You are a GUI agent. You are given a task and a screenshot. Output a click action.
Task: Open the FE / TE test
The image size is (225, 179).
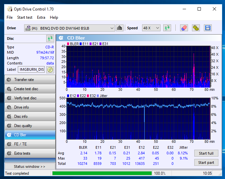tap(30, 144)
